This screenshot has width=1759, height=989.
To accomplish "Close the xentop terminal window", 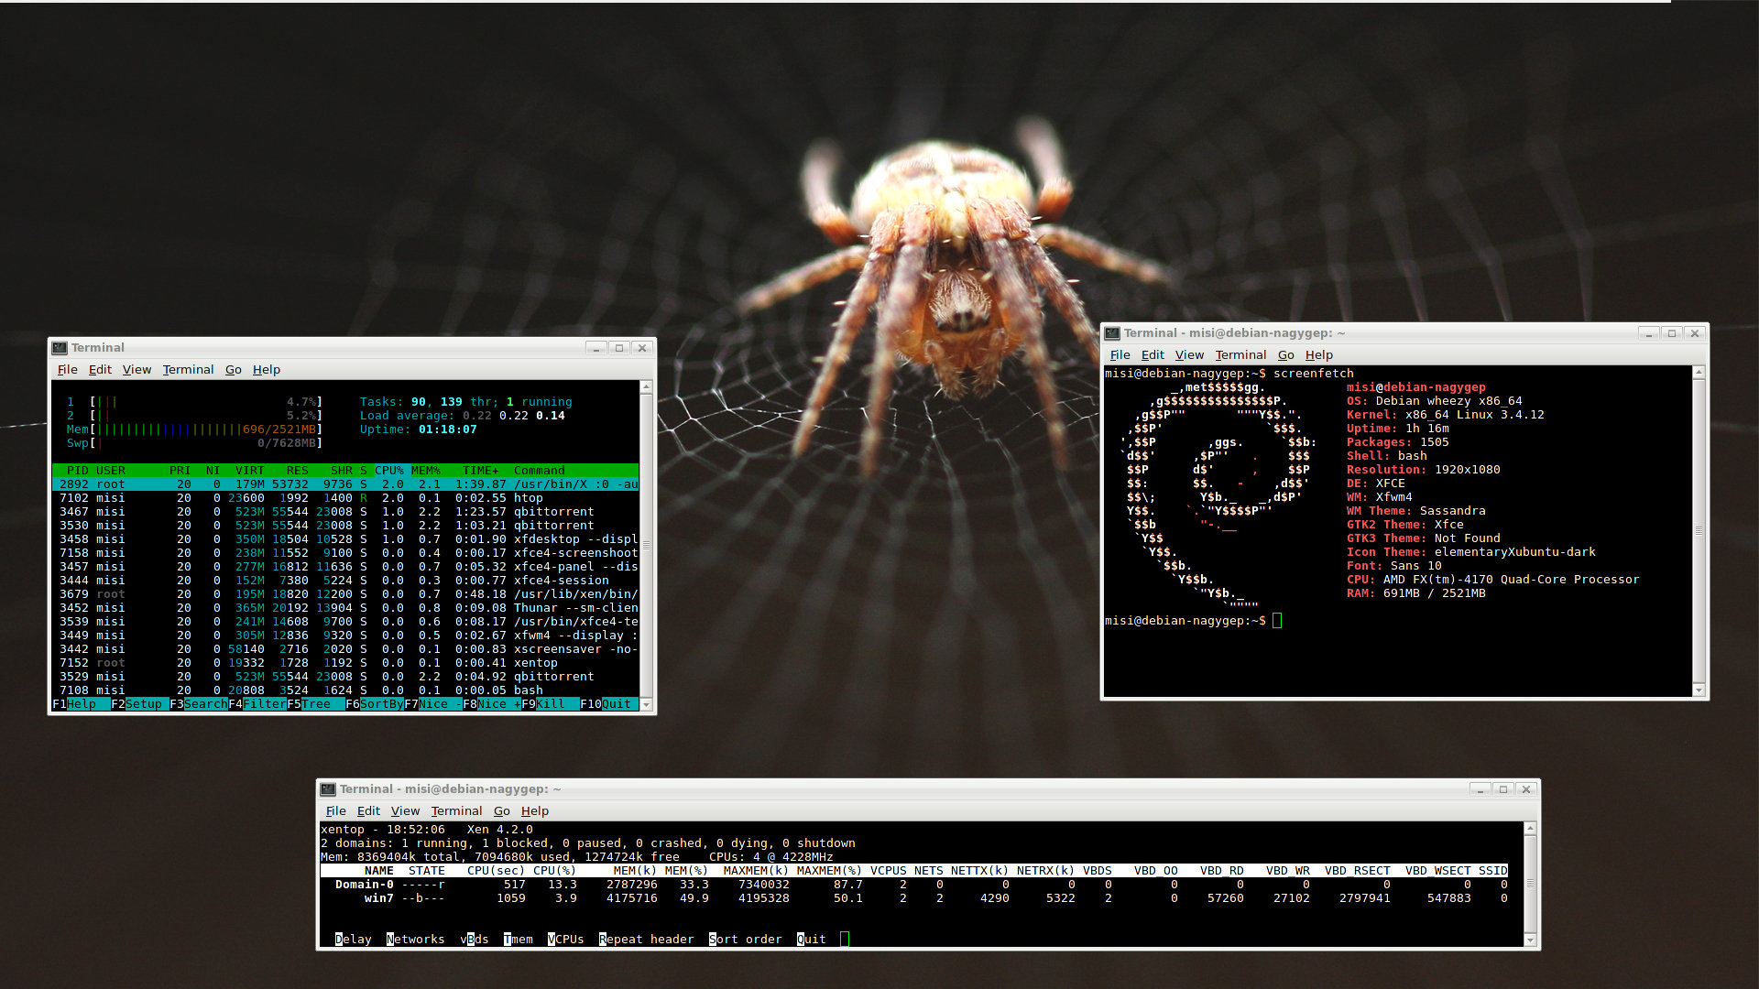I will 1525,789.
